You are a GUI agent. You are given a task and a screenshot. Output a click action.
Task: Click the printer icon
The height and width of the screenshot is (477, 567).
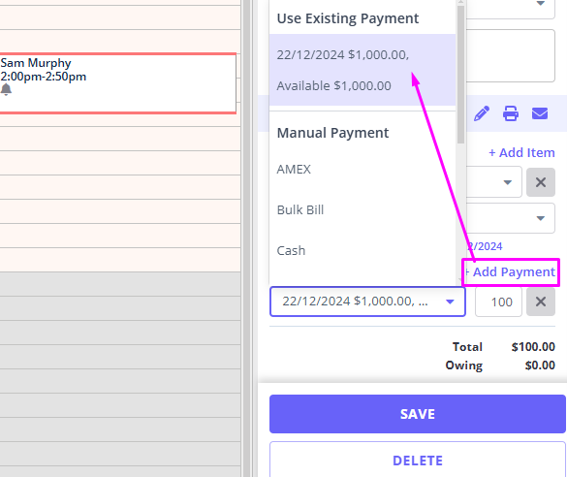click(511, 113)
